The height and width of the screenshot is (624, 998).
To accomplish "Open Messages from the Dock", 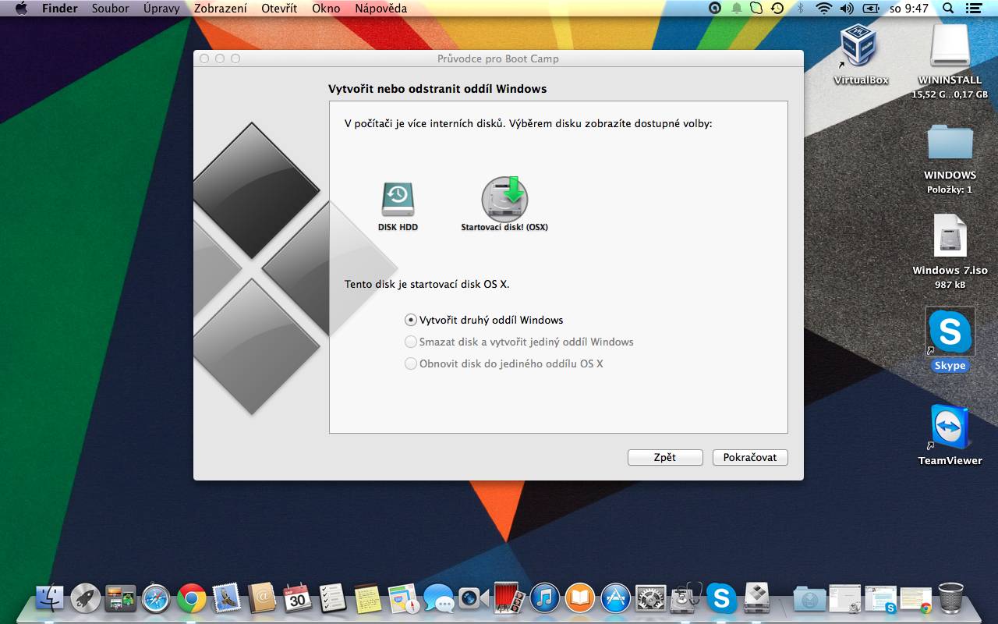I will pos(439,598).
